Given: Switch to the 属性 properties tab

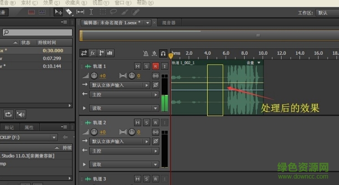Looking at the screenshot, I should pos(29,127).
